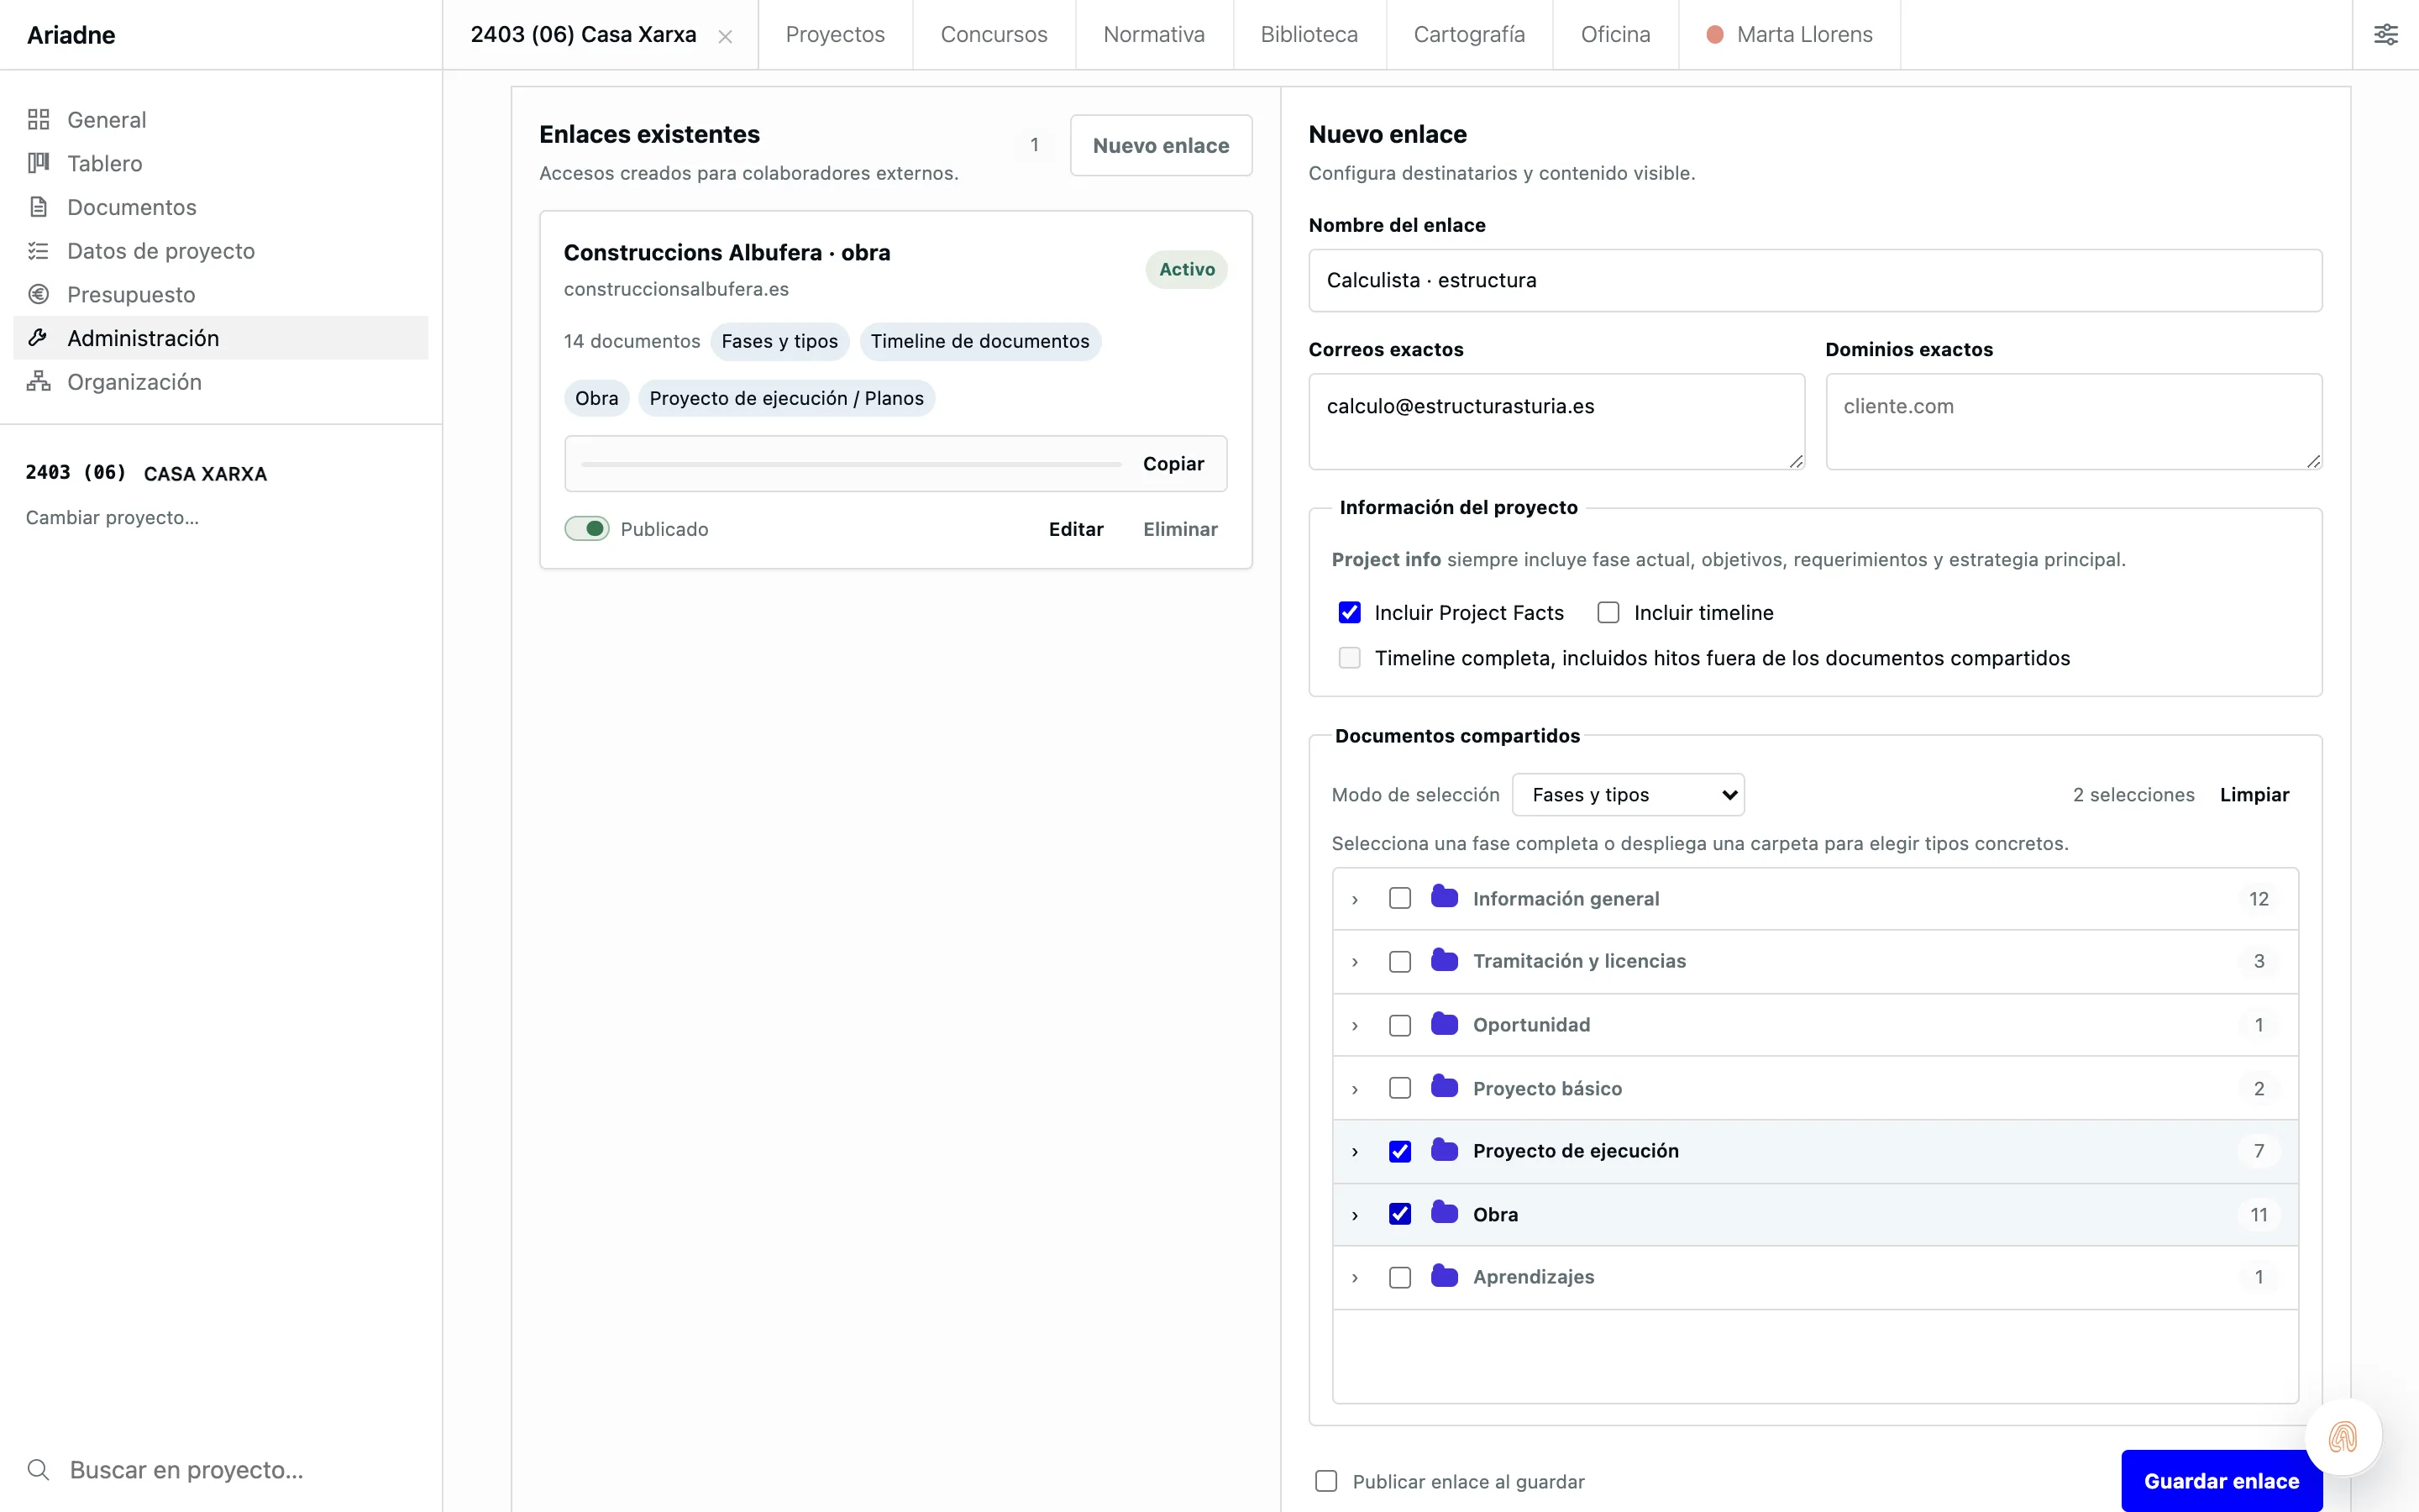Click the Guardar enlace button
The image size is (2419, 1512).
coord(2221,1481)
